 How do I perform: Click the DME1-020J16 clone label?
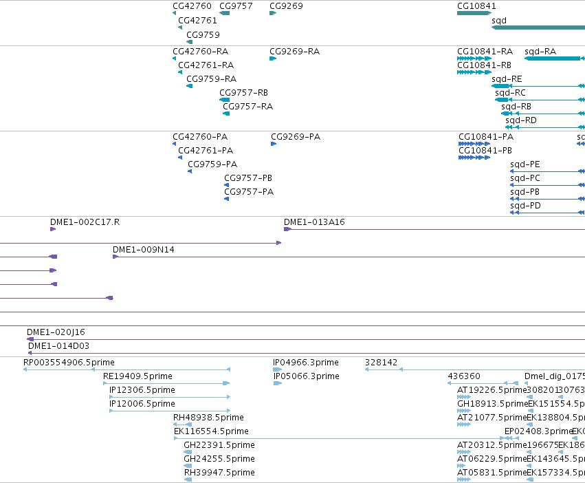56,332
